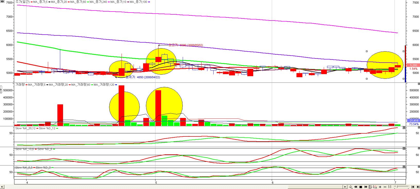Jump to the latest data with skip-forward icon
The height and width of the screenshot is (189, 420).
click(x=418, y=187)
